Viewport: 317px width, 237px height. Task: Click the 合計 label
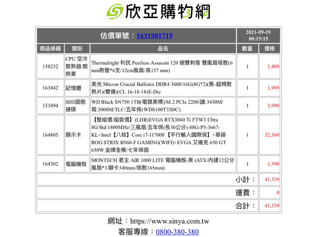point(245,206)
